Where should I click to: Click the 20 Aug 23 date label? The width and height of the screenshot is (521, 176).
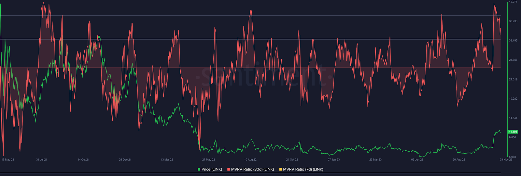pos(459,160)
